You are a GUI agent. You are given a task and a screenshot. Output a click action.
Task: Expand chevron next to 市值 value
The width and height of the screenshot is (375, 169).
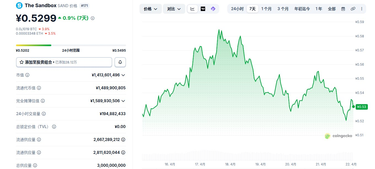pyautogui.click(x=123, y=75)
